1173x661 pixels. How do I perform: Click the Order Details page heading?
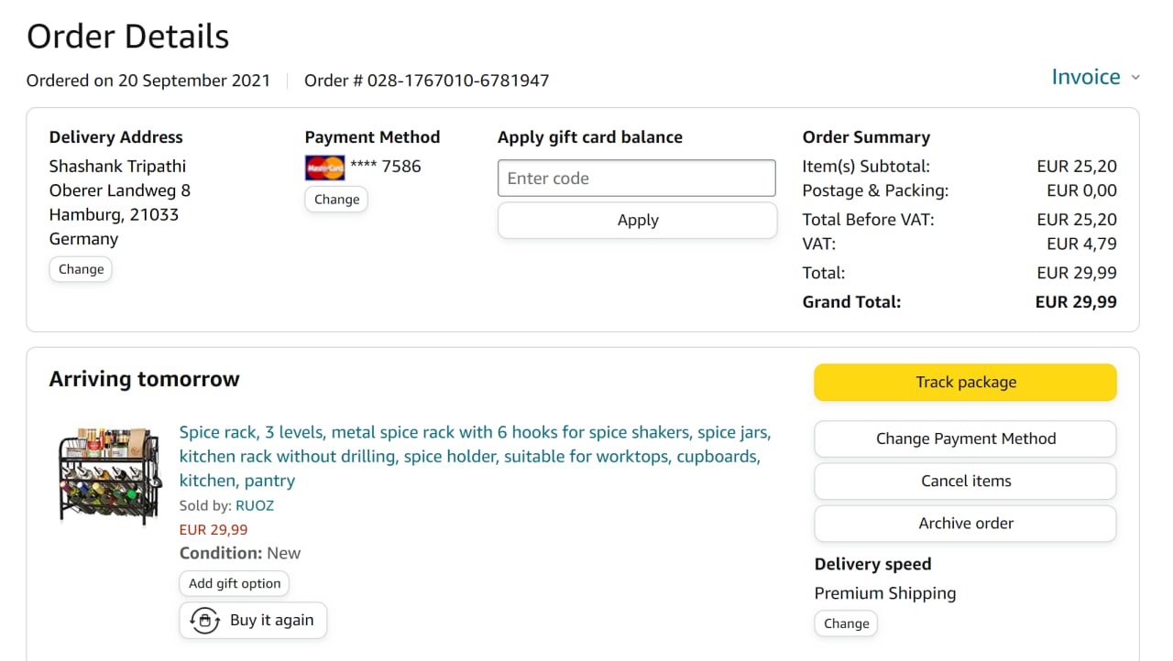[x=127, y=37]
